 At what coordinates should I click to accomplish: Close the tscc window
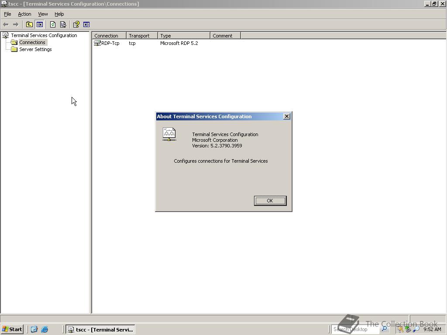point(442,3)
